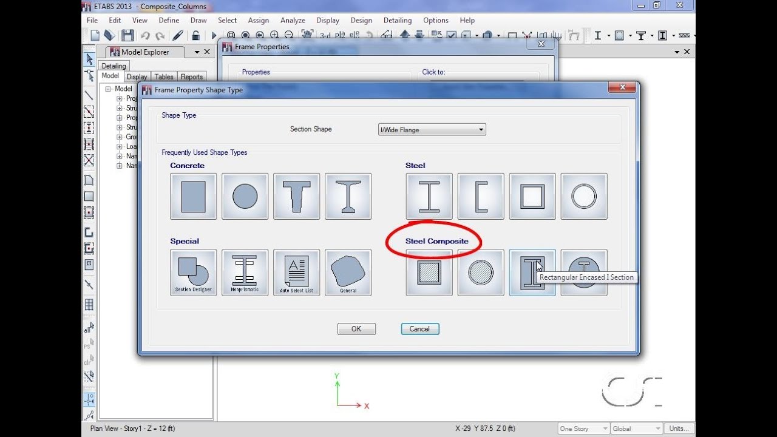Choose the concrete I-girder section shape

348,196
